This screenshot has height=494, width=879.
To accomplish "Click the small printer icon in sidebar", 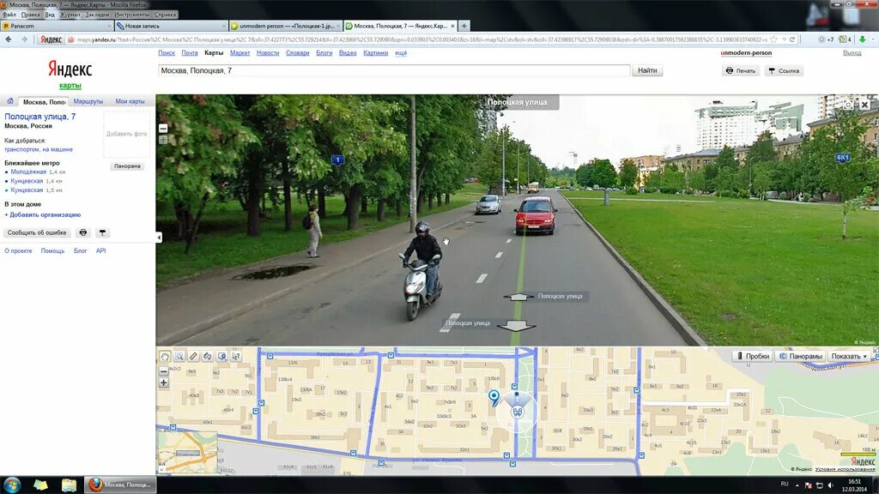I will pyautogui.click(x=83, y=232).
